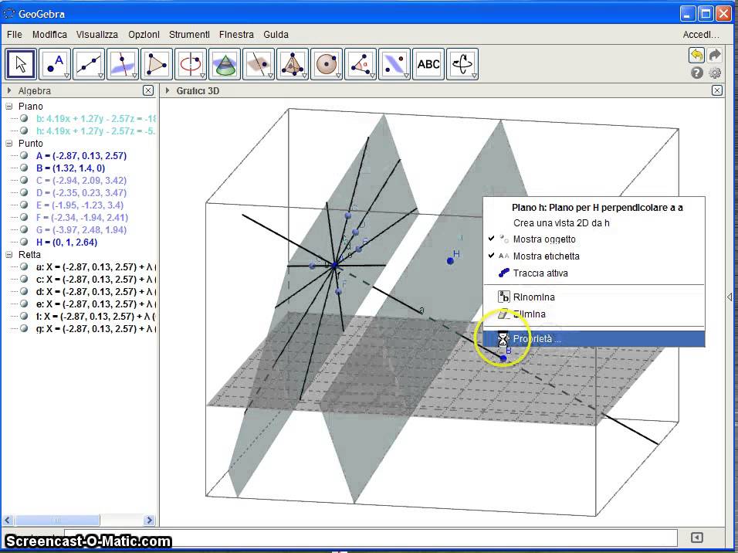This screenshot has width=738, height=553.
Task: Close the Algebra panel
Action: [147, 90]
